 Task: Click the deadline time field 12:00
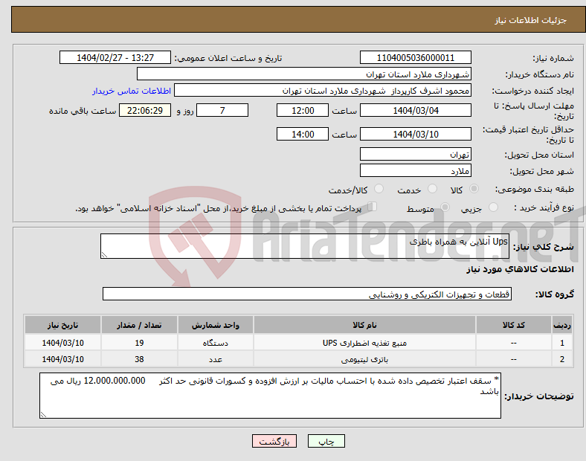coord(303,110)
